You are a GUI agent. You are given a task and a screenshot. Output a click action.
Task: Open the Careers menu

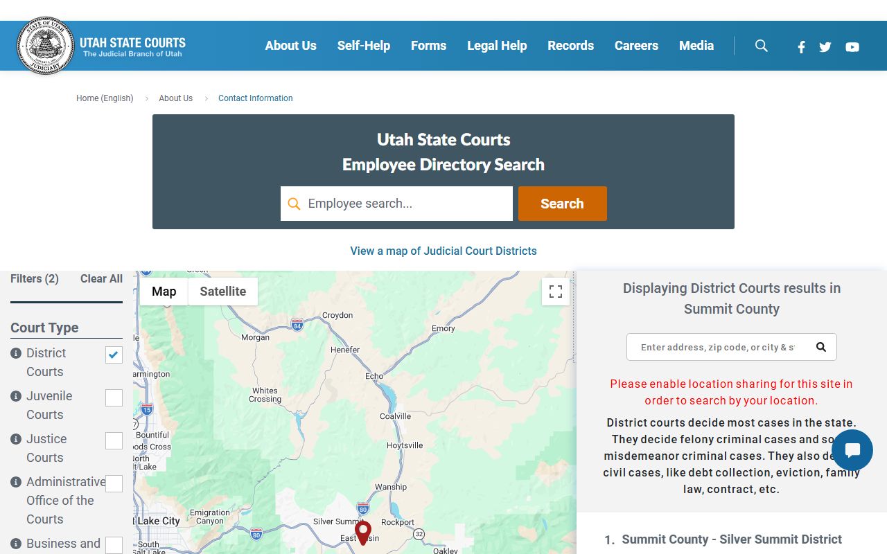click(636, 46)
